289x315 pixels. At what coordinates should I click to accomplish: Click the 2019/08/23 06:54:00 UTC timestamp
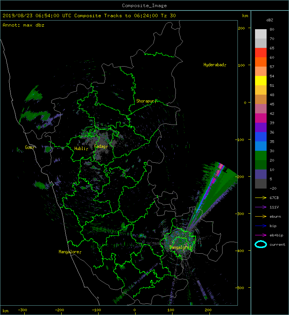click(37, 16)
